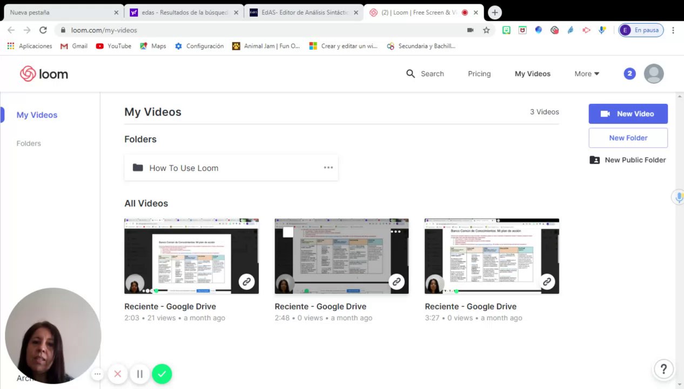Click the 3 Videos count text
This screenshot has height=389, width=684.
[544, 112]
